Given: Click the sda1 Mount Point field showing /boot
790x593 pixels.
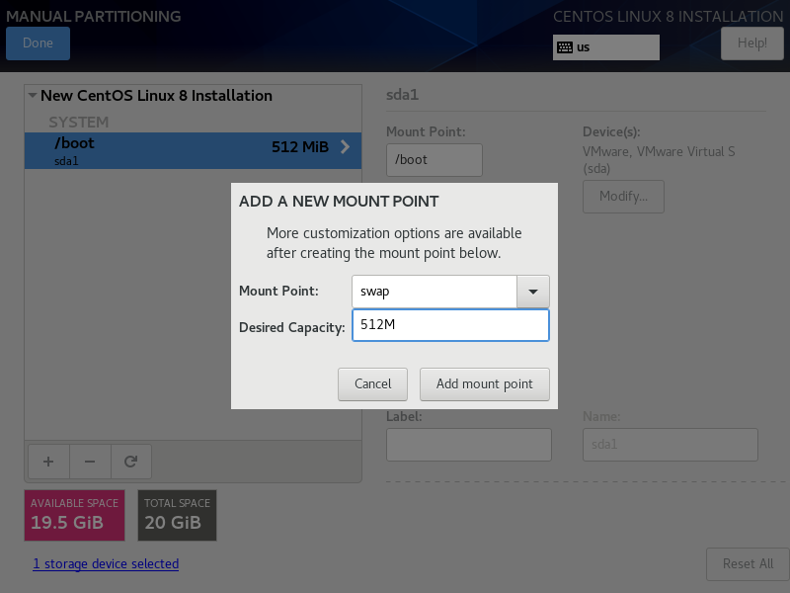Looking at the screenshot, I should point(434,160).
